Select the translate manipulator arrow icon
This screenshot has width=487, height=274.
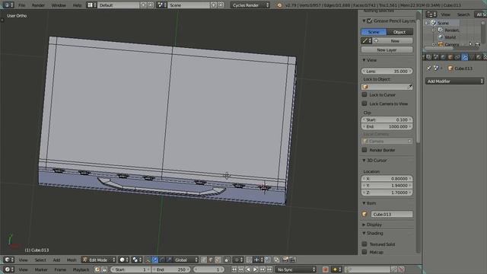(155, 260)
